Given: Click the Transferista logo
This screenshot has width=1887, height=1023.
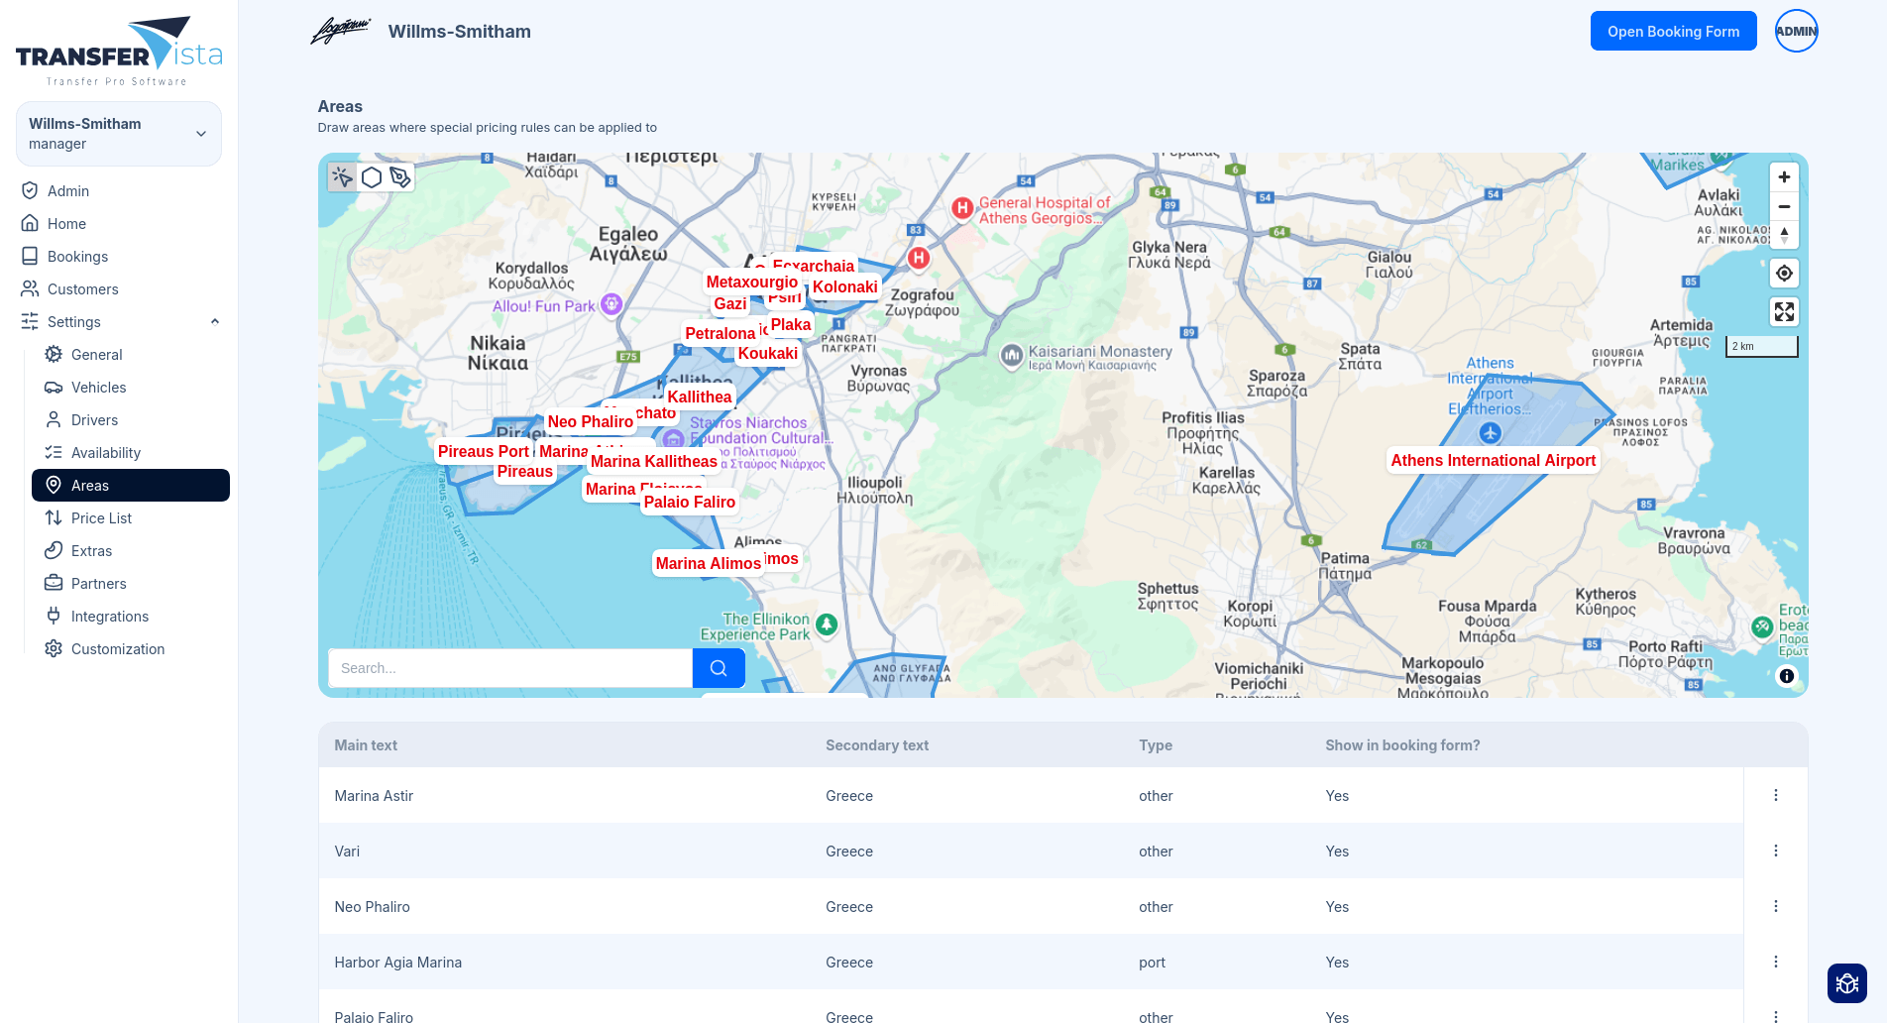Looking at the screenshot, I should (119, 52).
